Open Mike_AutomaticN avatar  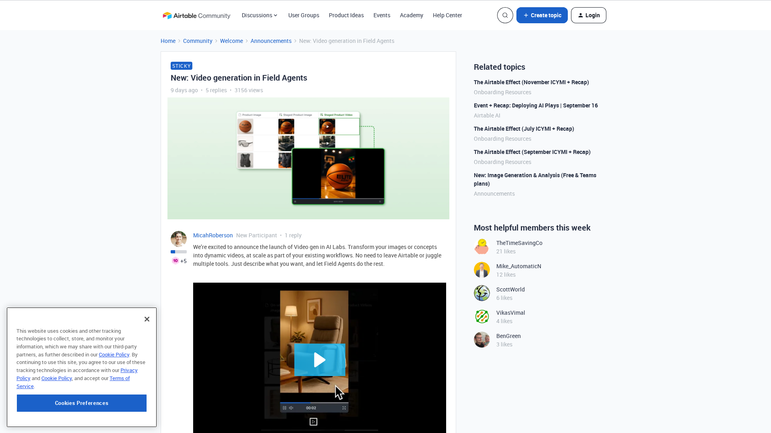482,270
